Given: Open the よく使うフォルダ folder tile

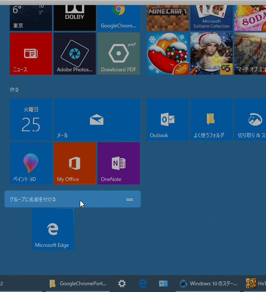Looking at the screenshot, I should pos(212,119).
